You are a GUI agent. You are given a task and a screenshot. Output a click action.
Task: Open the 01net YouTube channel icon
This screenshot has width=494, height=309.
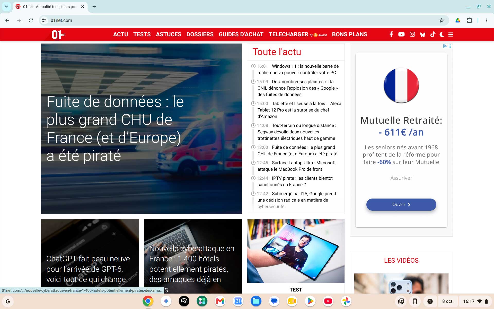401,35
